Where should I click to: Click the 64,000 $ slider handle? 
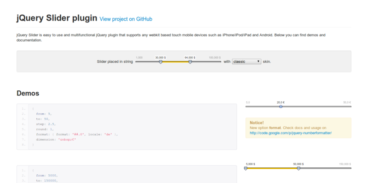(x=190, y=62)
